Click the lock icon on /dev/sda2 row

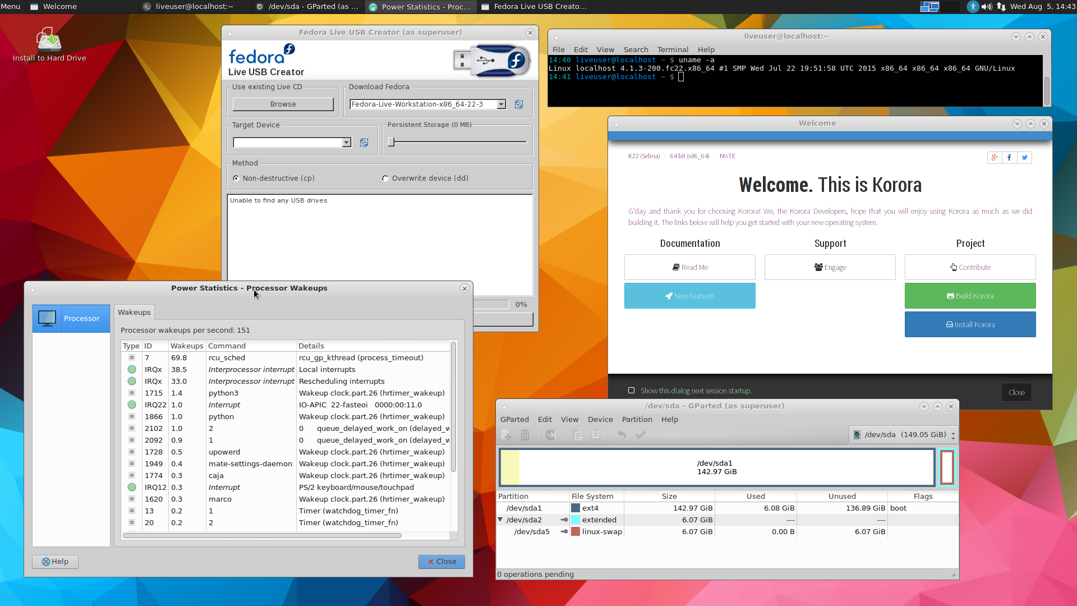[x=564, y=520]
